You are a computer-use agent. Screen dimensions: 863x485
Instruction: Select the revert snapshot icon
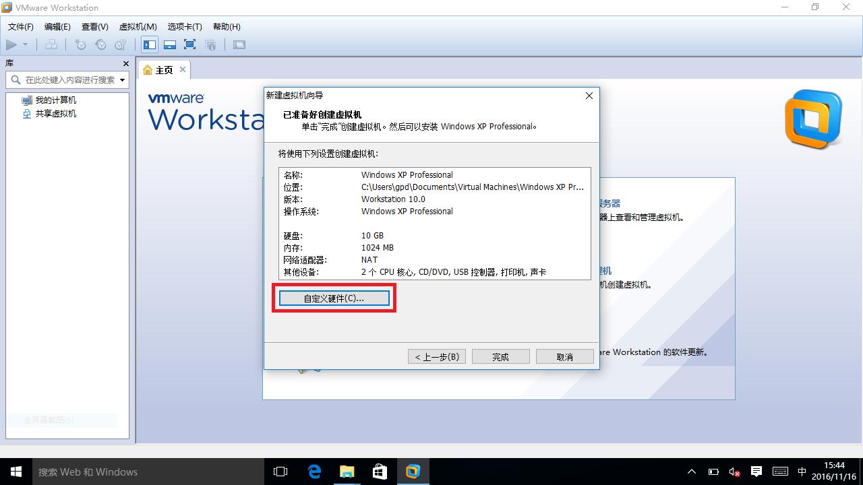coord(101,44)
